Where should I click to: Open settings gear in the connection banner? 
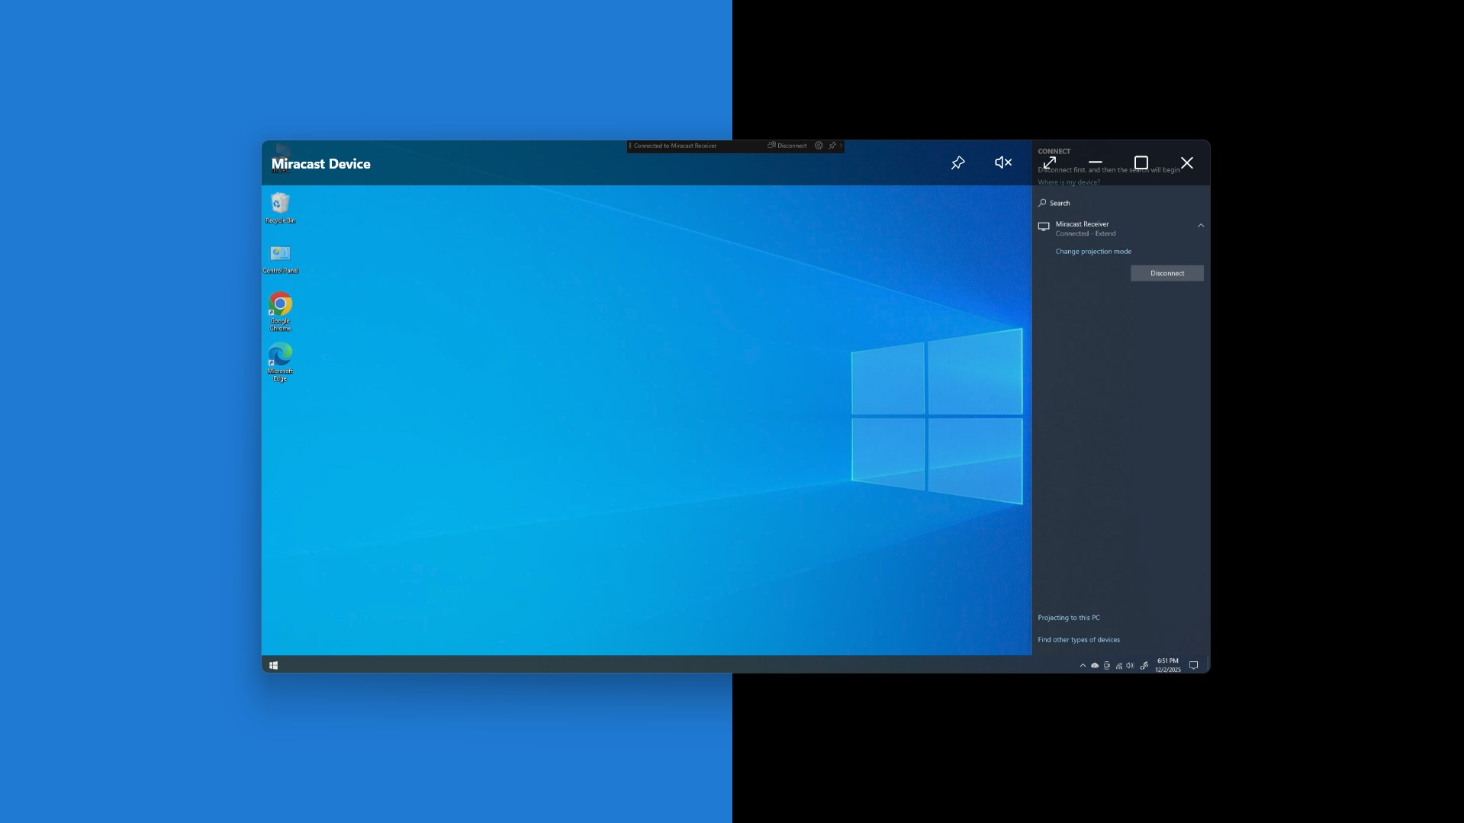point(818,146)
